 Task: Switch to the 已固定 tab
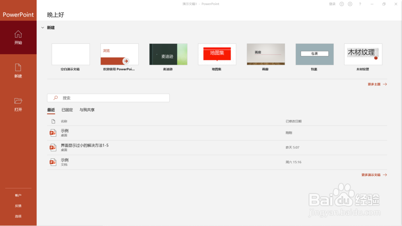67,110
